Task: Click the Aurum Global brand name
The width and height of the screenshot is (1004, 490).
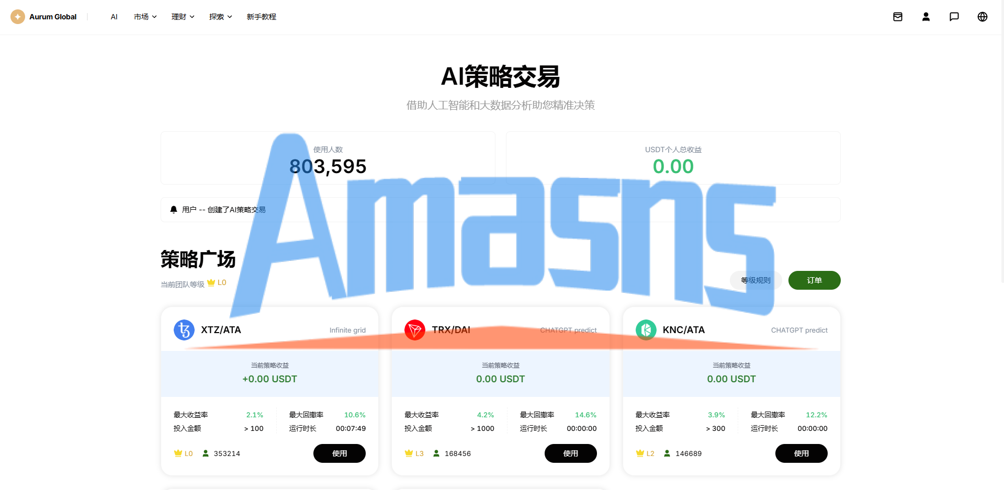Action: 53,17
